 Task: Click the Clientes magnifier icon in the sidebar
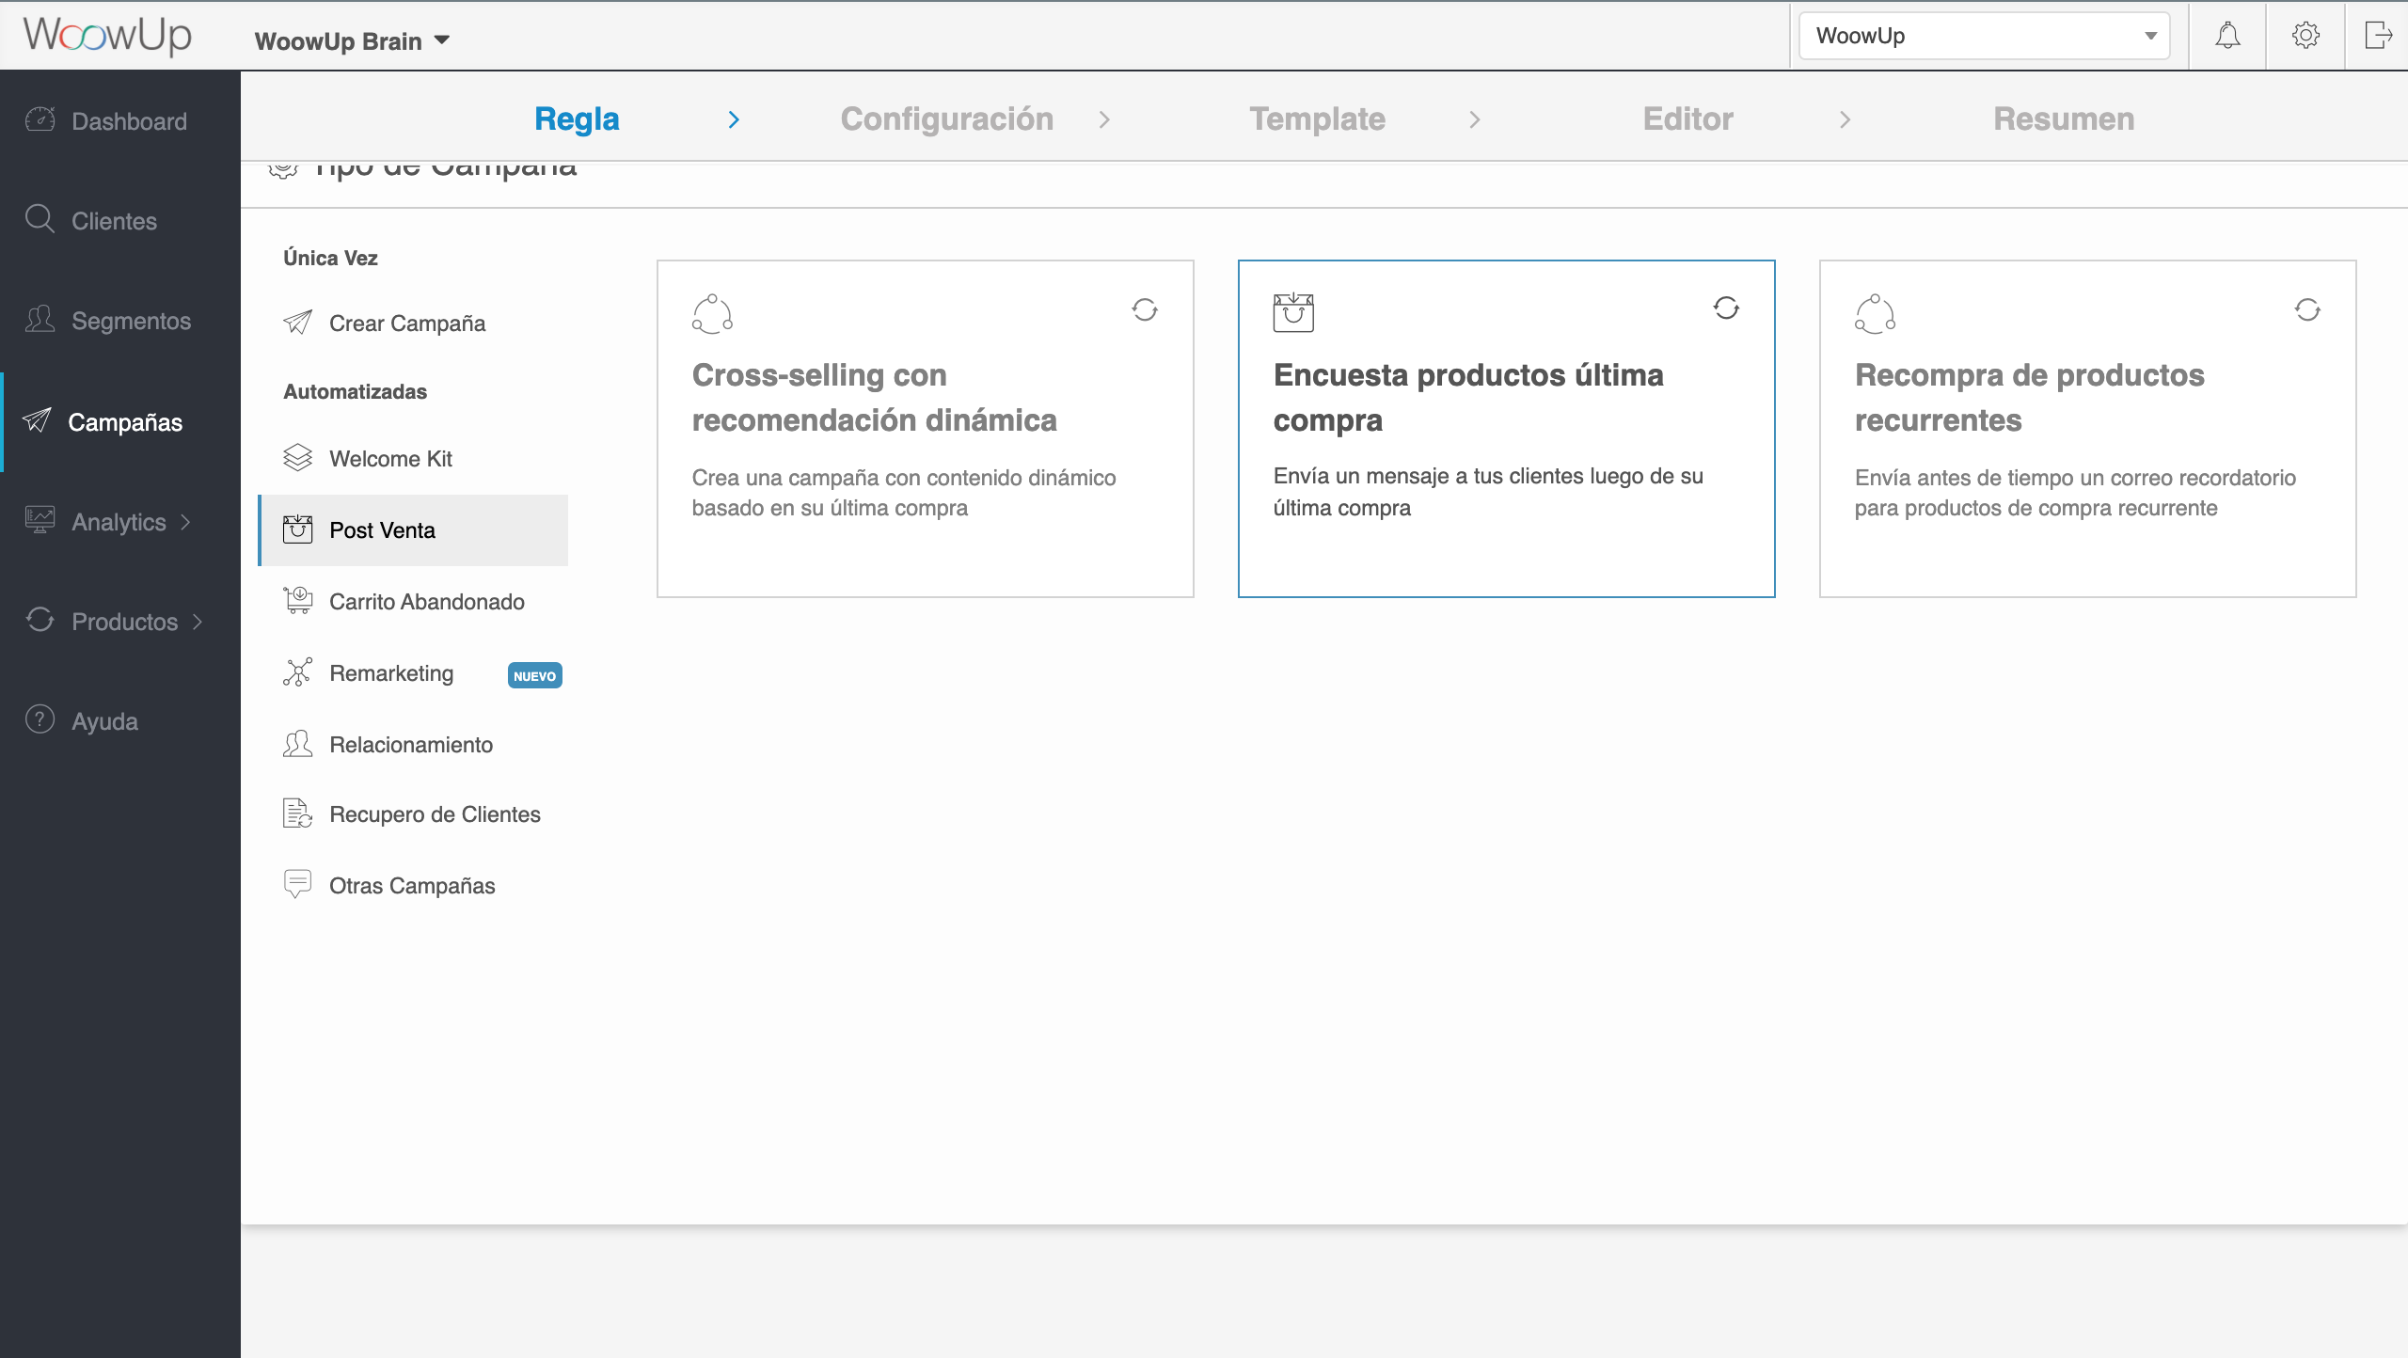click(x=40, y=219)
